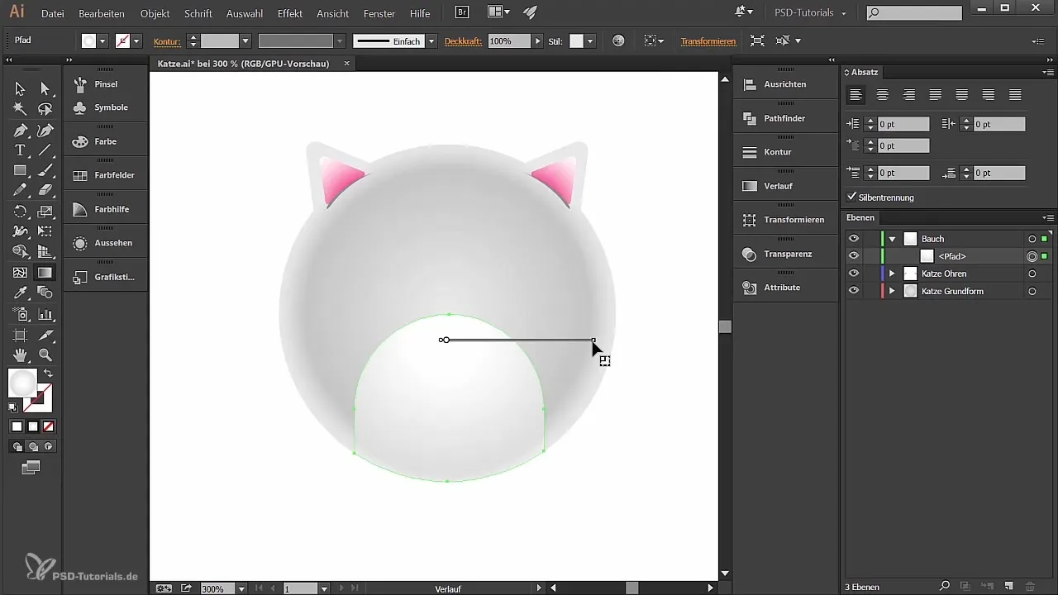Open the Fenster menu
Viewport: 1058px width, 595px height.
379,13
